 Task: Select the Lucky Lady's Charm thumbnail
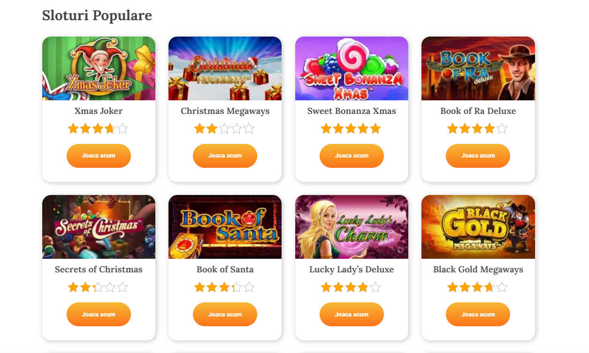point(352,227)
